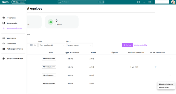This screenshot has height=94, width=176.
Task: Click the Mettre à niveau button
Action: point(19,2)
